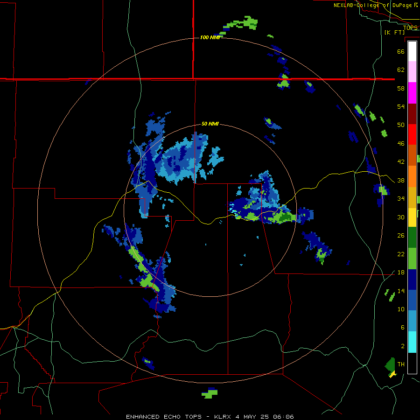Click the '100 NMI' range ring label
Image resolution: width=420 pixels, height=420 pixels.
210,37
